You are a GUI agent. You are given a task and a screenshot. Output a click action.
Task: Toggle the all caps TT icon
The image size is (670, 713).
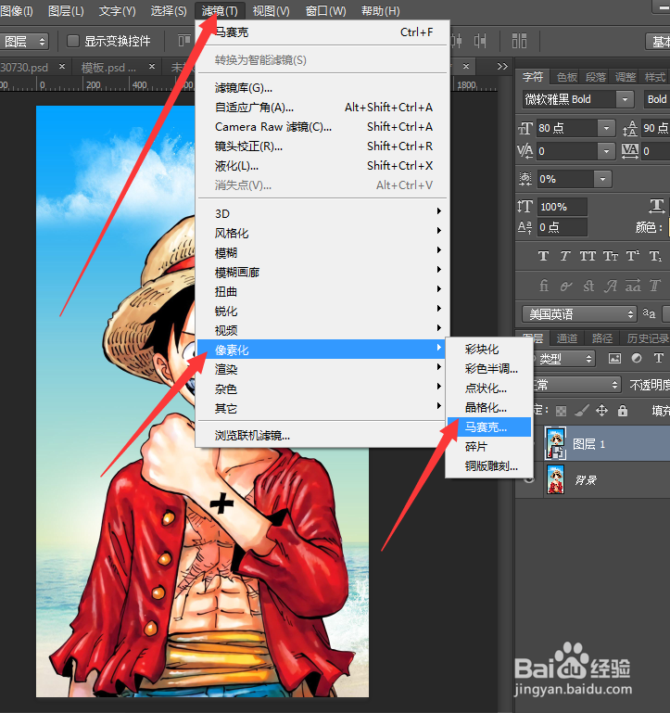click(588, 256)
